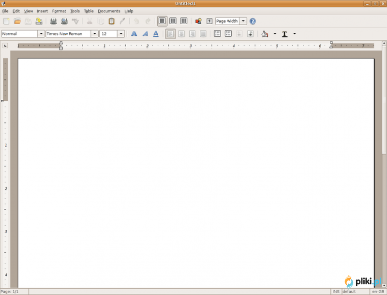Viewport: 387px width, 295px height.
Task: Open print preview
Action: coord(64,21)
